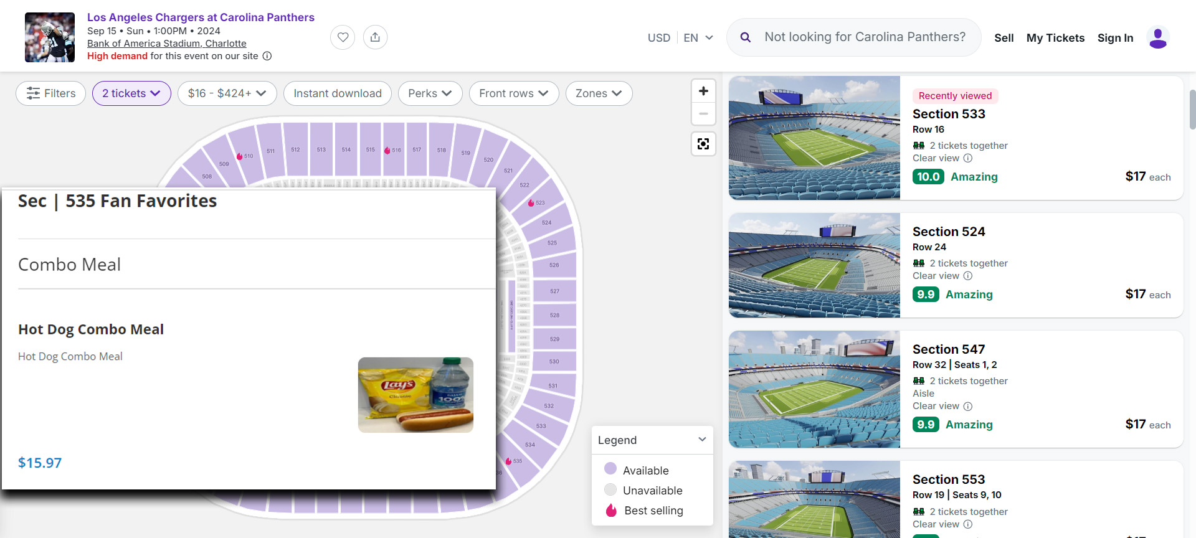Screen dimensions: 1196x538
Task: Click the search magnifier icon
Action: 745,37
